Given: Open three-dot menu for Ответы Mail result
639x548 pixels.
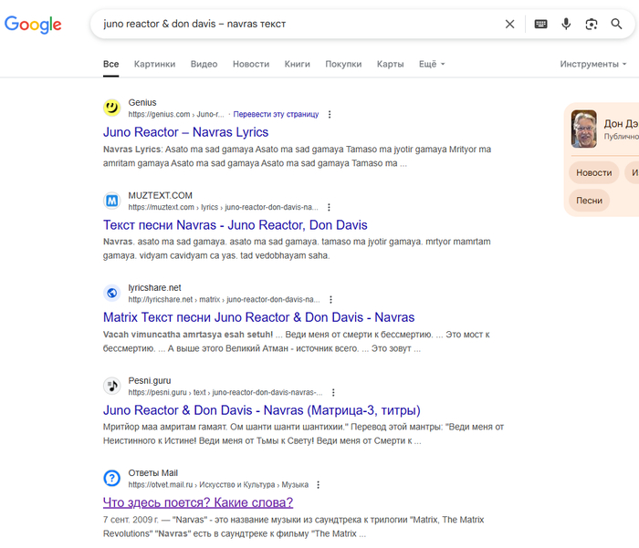Looking at the screenshot, I should pos(319,485).
